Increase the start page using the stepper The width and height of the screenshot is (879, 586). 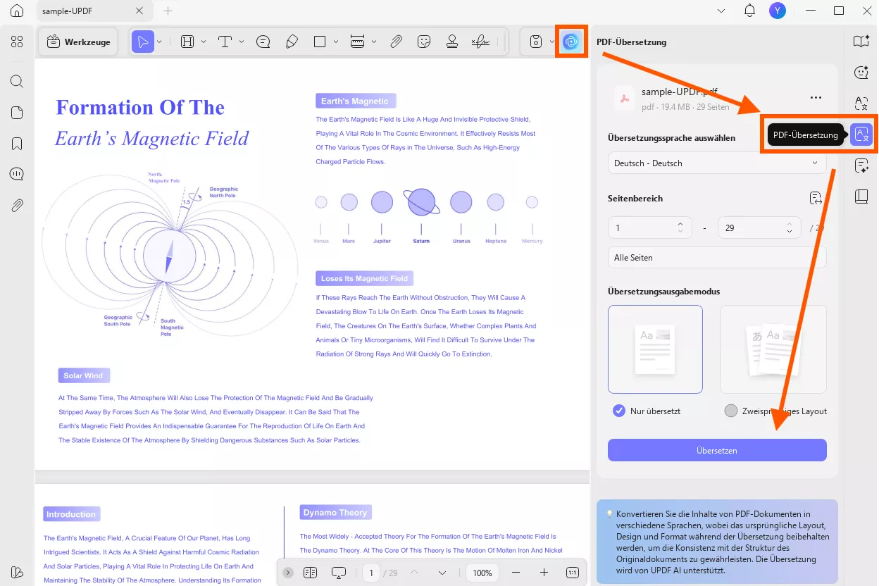pyautogui.click(x=680, y=223)
